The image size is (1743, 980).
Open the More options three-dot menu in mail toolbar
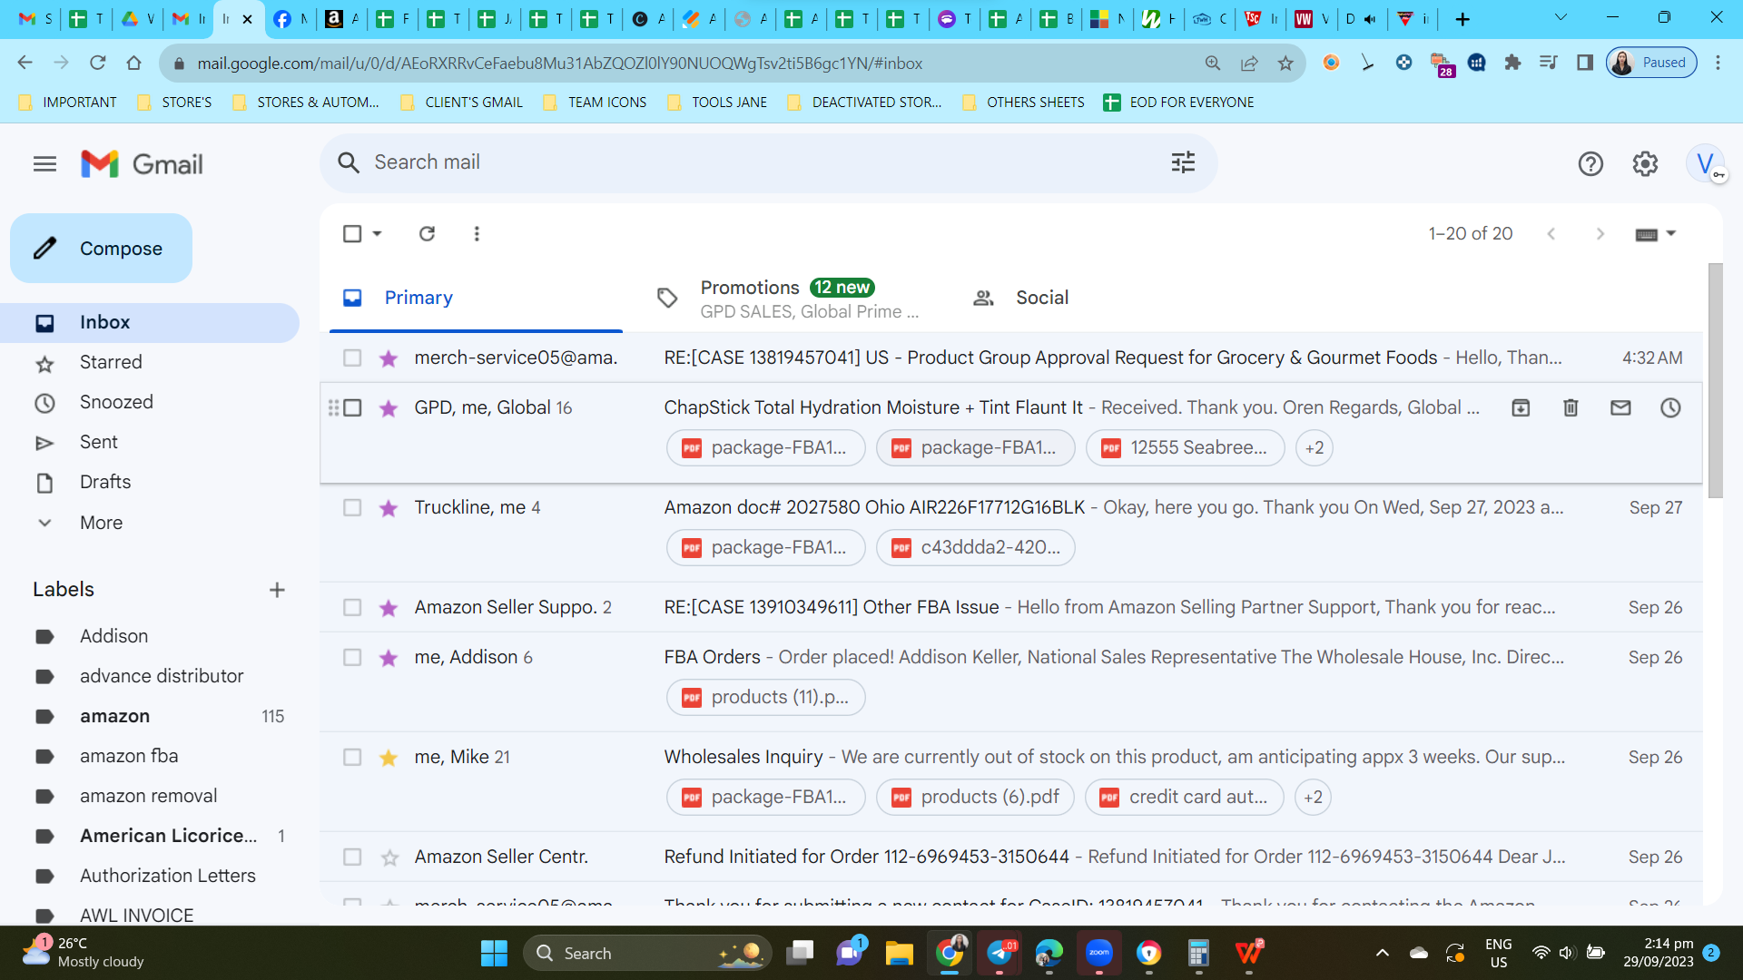[477, 233]
